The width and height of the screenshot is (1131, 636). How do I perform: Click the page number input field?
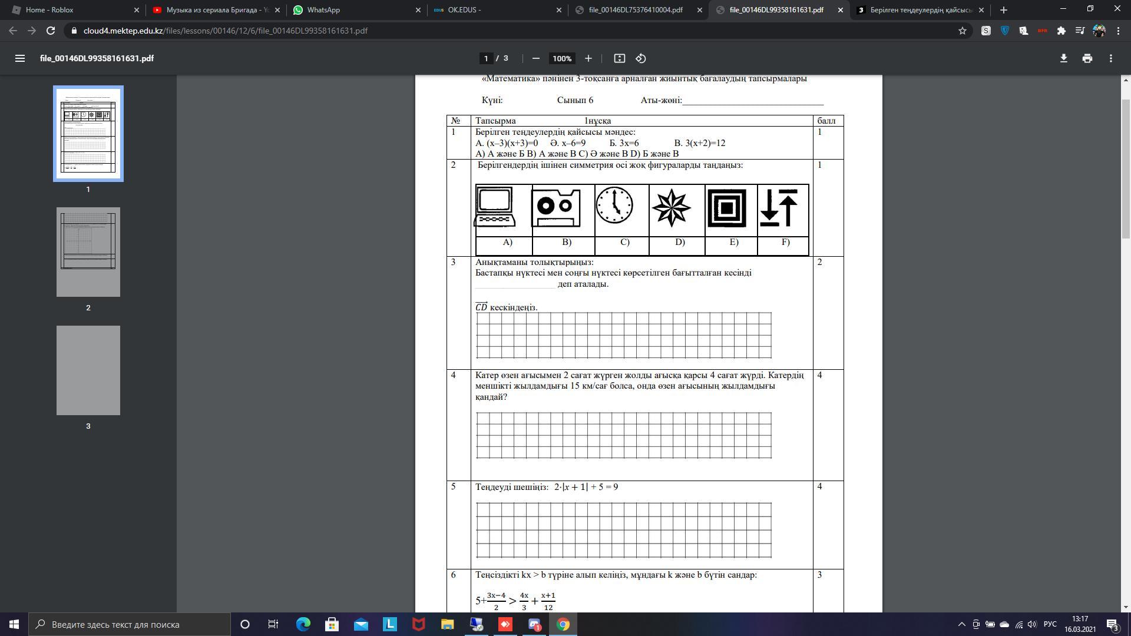[485, 58]
